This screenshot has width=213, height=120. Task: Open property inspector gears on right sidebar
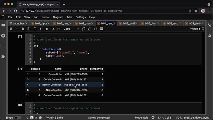(210, 25)
